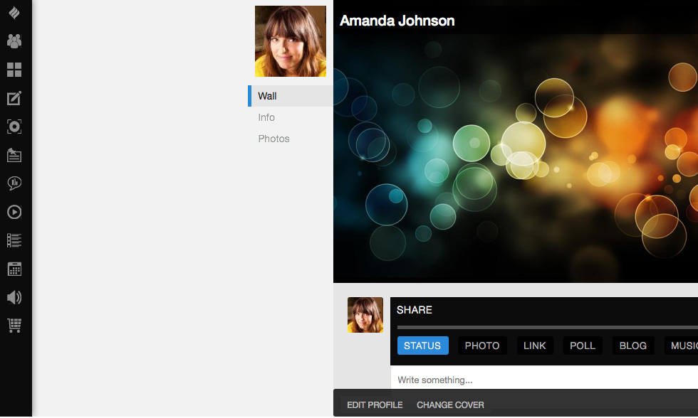Image resolution: width=698 pixels, height=418 pixels.
Task: Switch to the Info profile section
Action: point(266,117)
